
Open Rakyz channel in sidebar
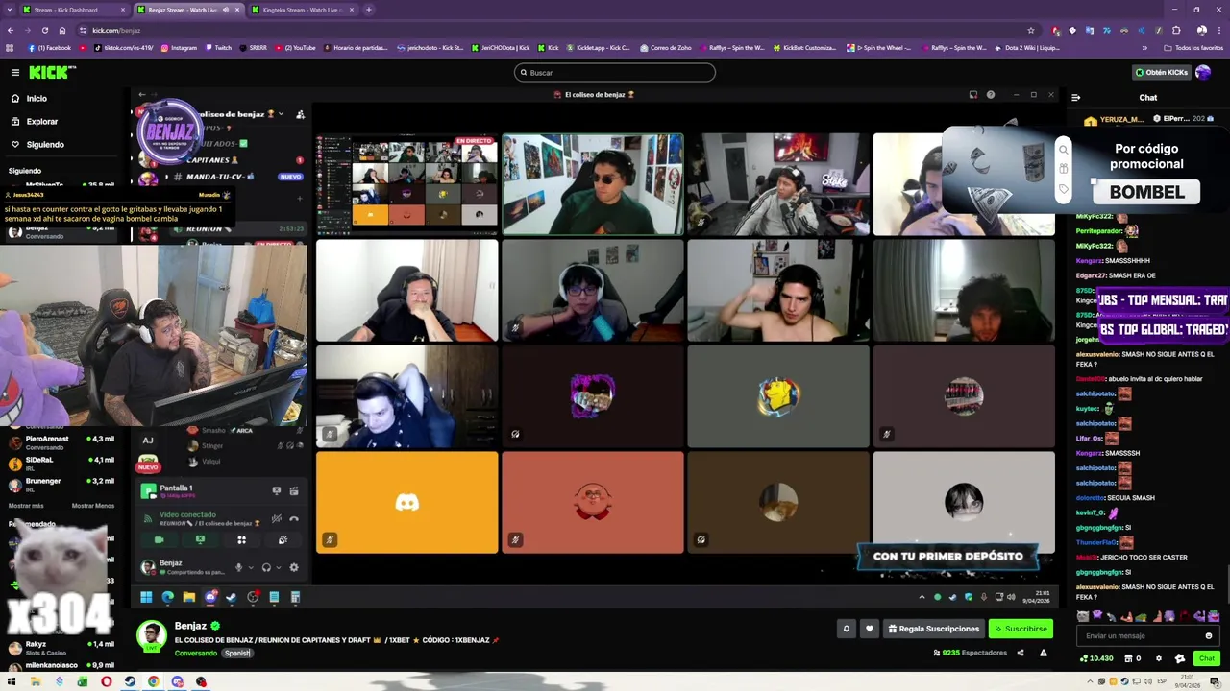(x=60, y=648)
